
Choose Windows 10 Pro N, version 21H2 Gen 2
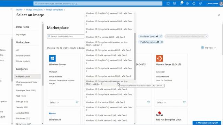[109, 120]
